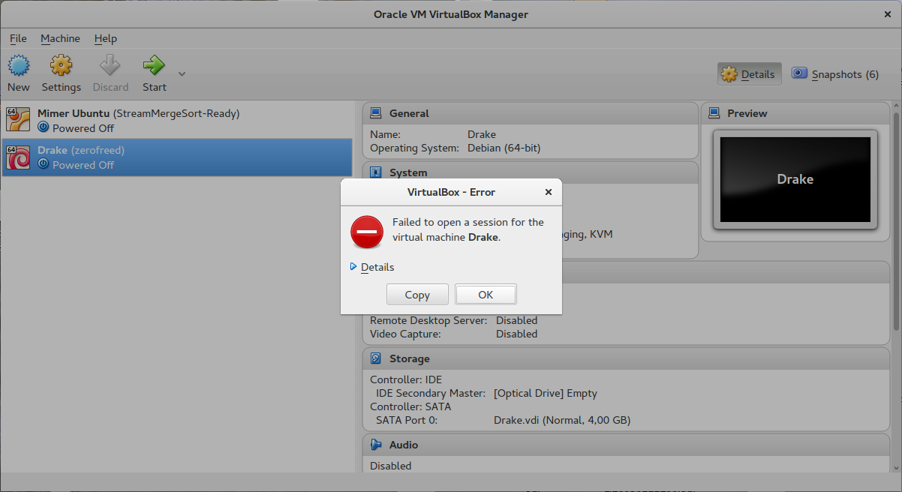The width and height of the screenshot is (902, 492).
Task: Click 'Disabled' under the Audio section
Action: point(391,466)
